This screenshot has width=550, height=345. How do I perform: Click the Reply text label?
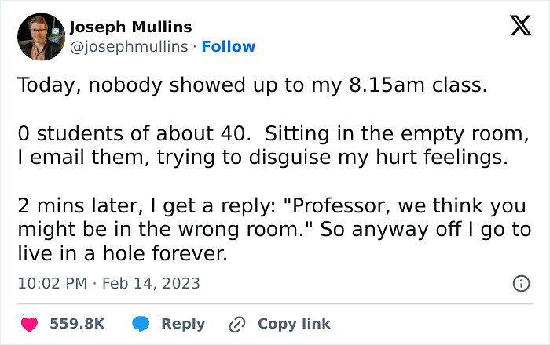pyautogui.click(x=183, y=324)
